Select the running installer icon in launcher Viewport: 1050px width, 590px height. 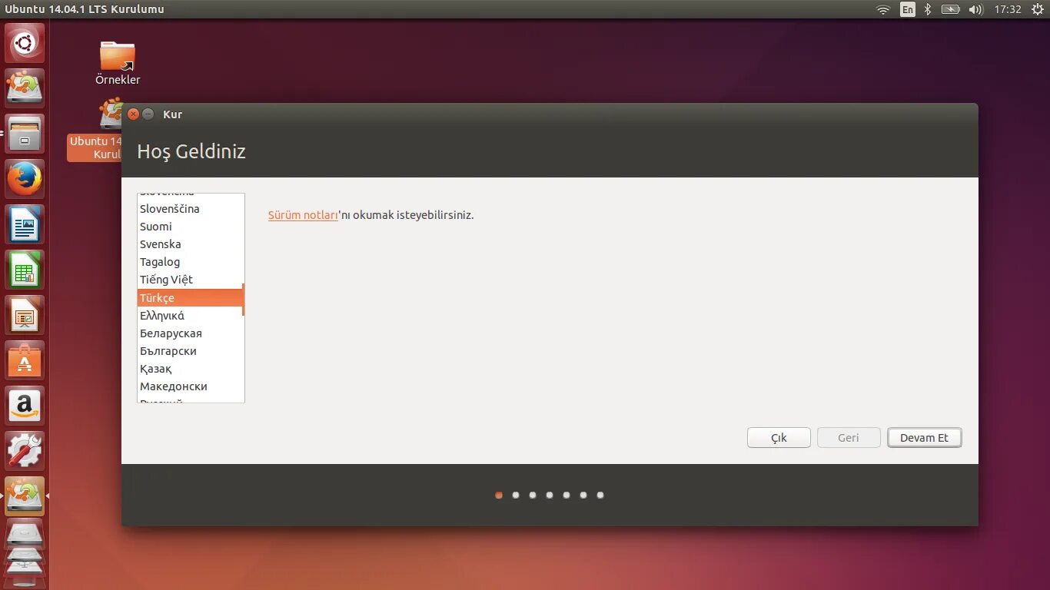pos(25,496)
